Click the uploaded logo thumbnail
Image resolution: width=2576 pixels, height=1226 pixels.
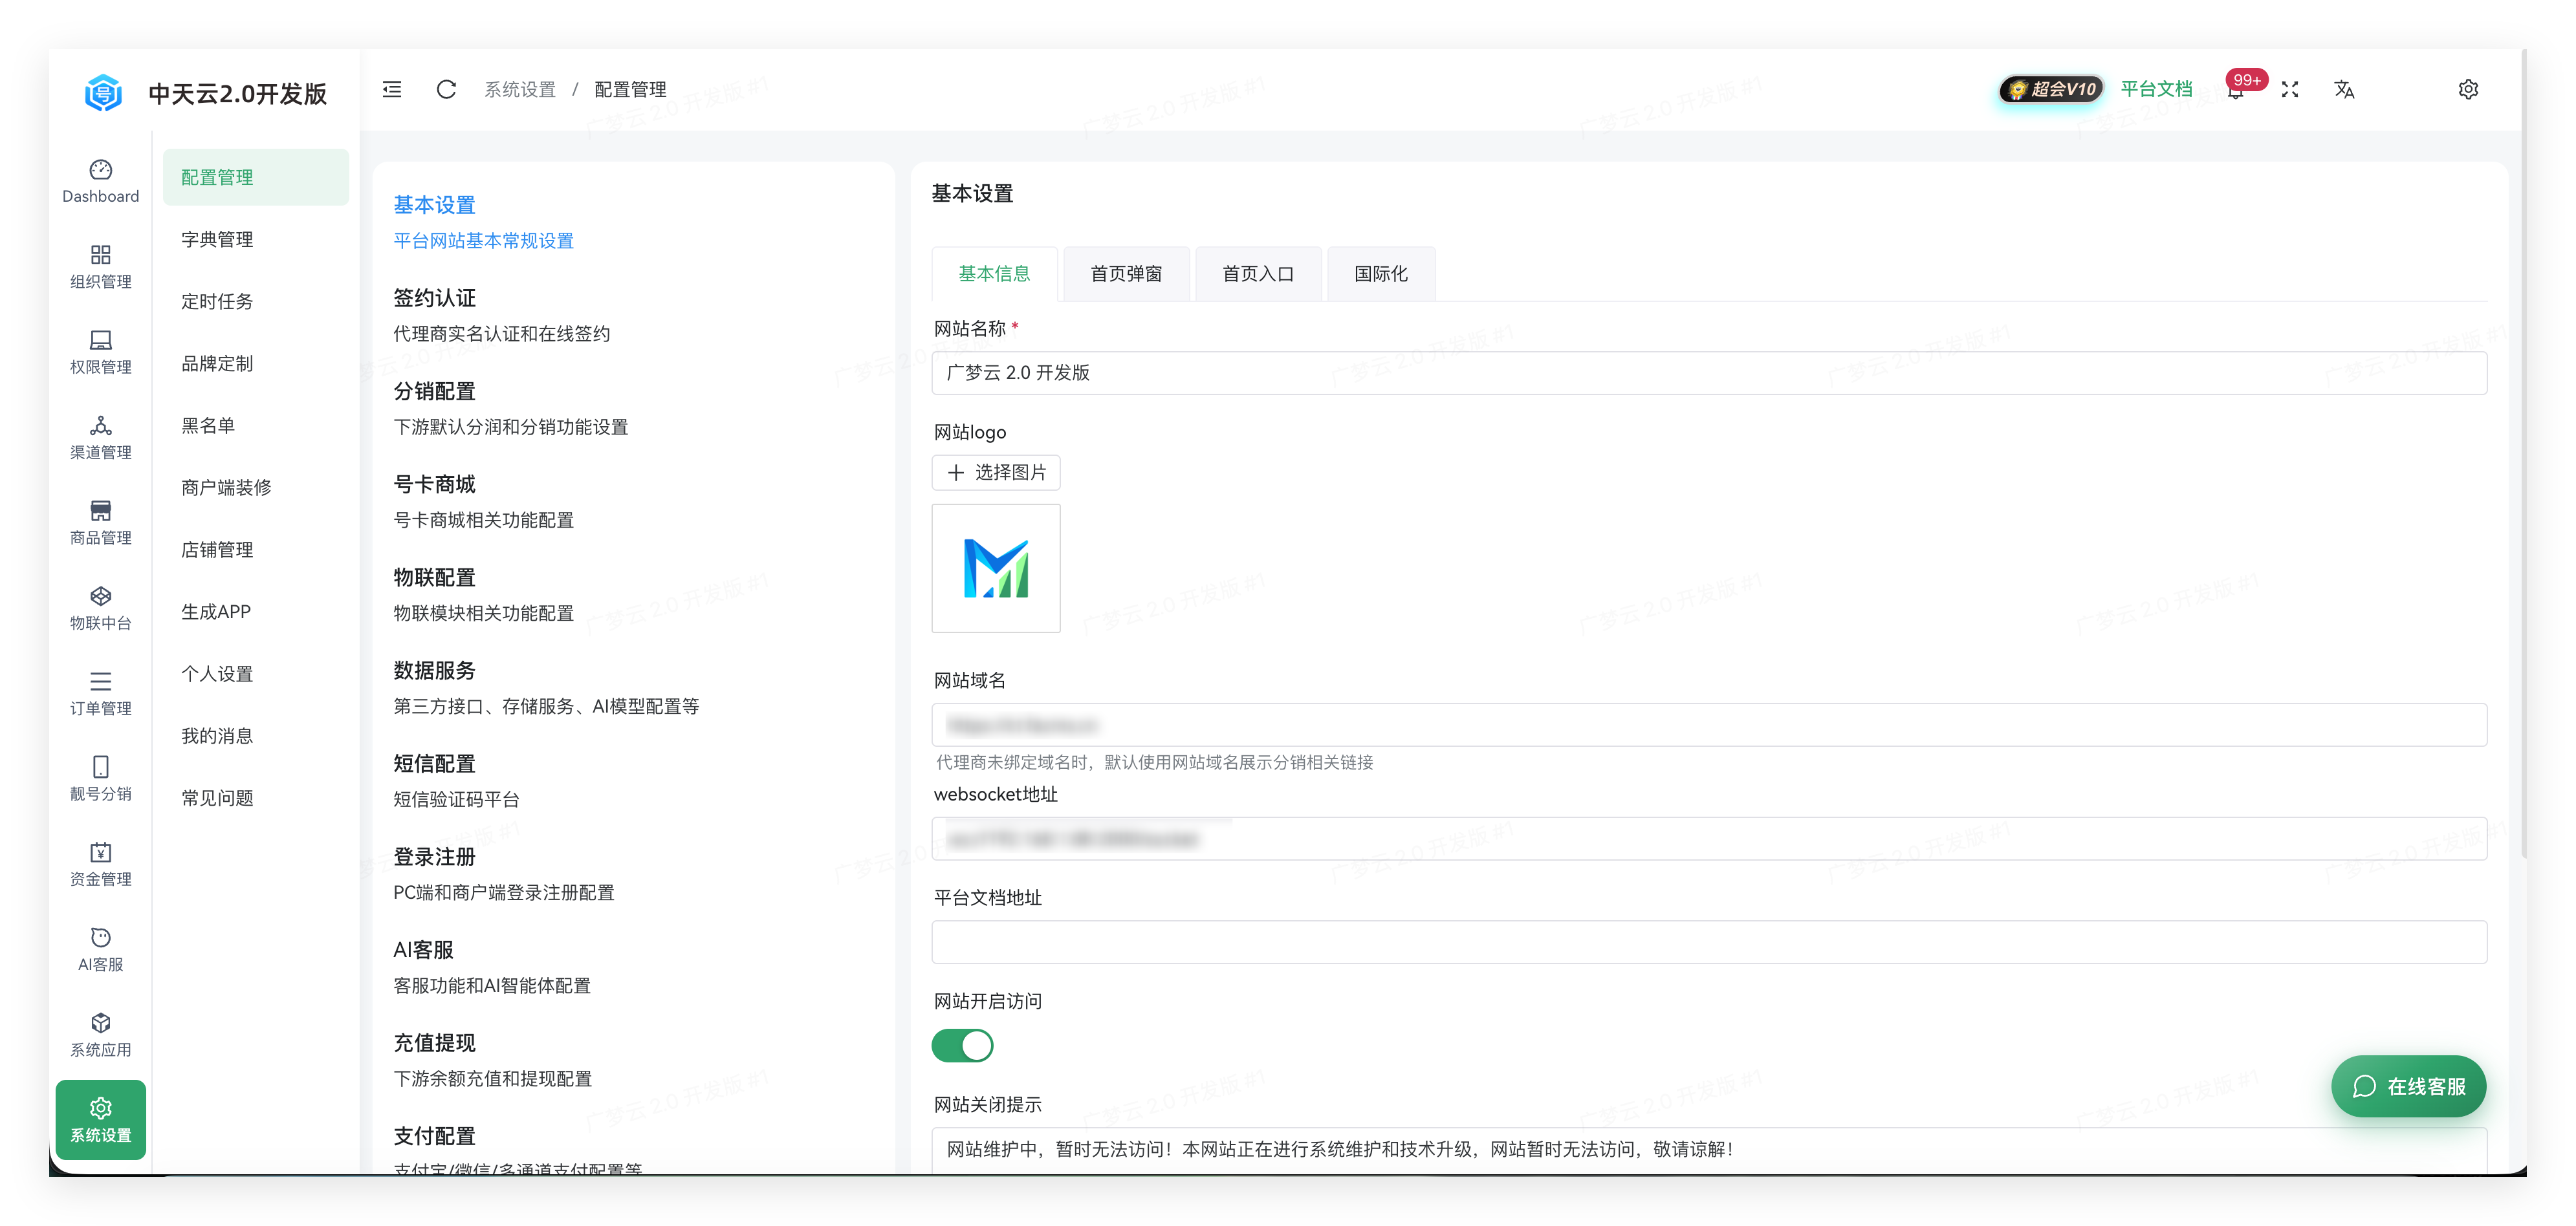[x=996, y=568]
